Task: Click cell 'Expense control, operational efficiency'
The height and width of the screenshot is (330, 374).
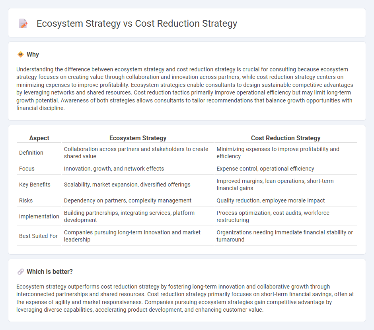Action: click(286, 169)
